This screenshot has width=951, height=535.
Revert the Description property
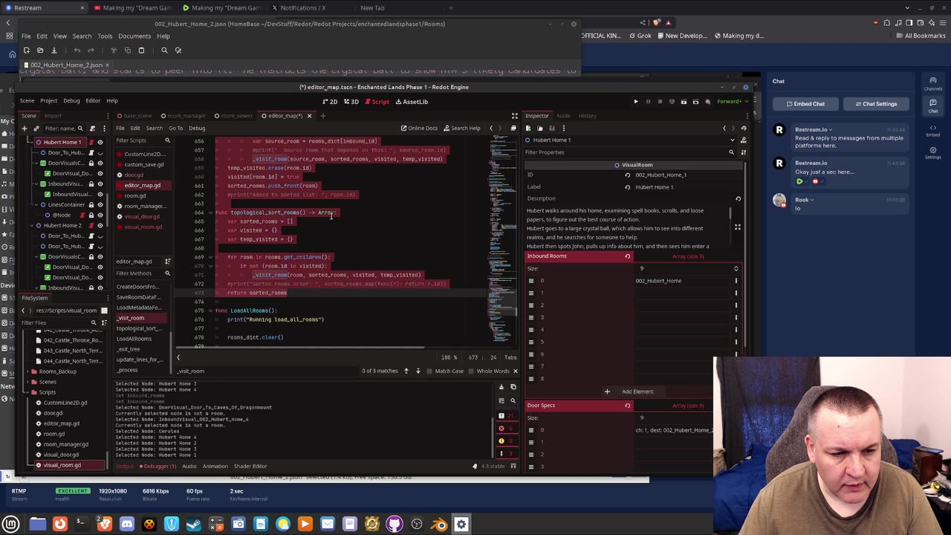click(738, 199)
